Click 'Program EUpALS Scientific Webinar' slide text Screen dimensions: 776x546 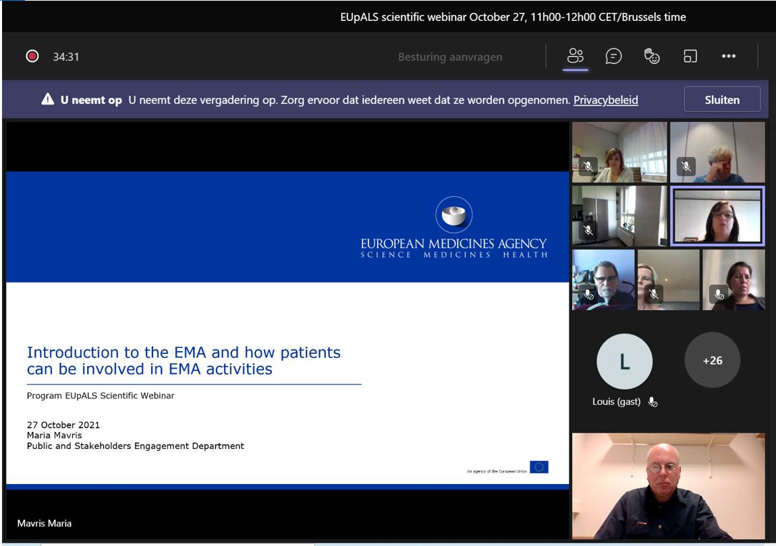(x=101, y=396)
